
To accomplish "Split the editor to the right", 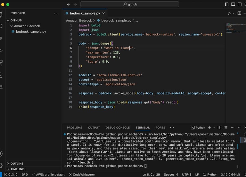I will click(x=239, y=13).
